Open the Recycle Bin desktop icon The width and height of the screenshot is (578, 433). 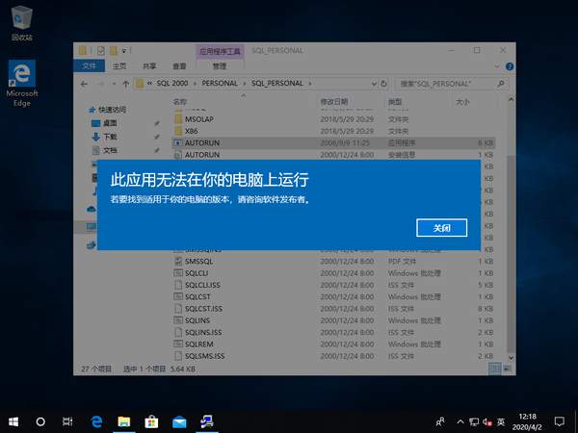click(22, 23)
